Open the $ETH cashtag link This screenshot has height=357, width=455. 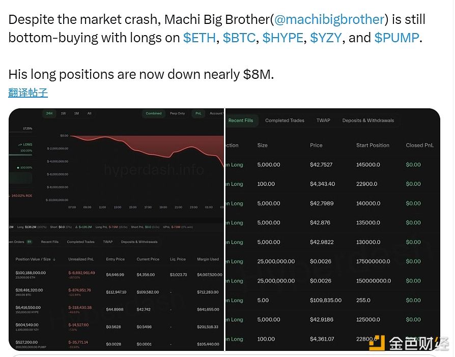[200, 38]
